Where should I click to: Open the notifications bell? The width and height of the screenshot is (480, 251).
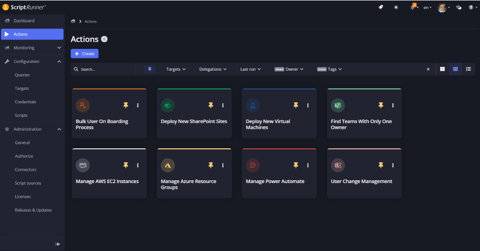[413, 7]
